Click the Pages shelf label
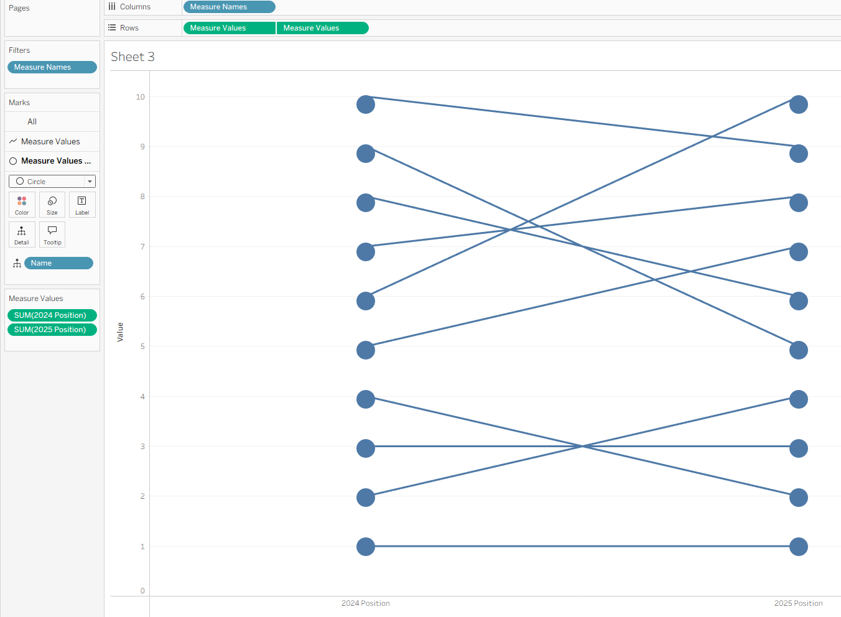 [x=19, y=8]
